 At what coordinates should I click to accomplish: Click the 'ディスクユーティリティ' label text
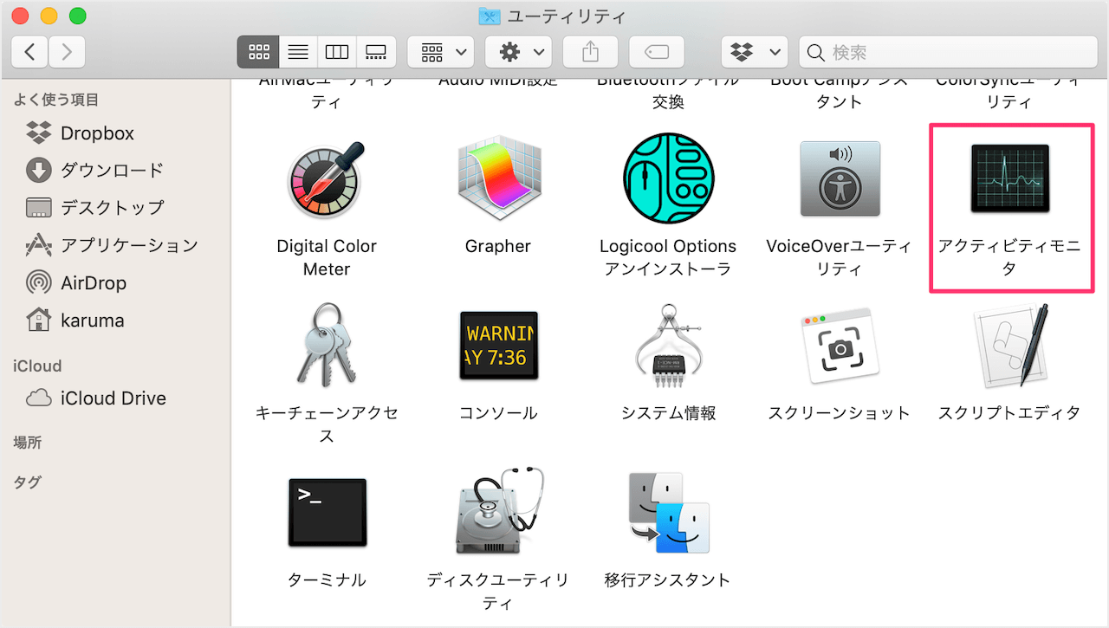497,592
